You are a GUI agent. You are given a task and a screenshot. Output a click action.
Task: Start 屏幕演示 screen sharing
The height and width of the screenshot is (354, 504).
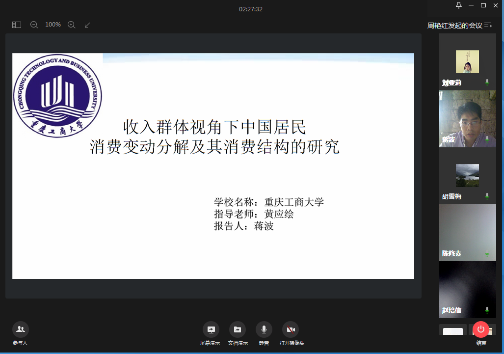(x=211, y=329)
